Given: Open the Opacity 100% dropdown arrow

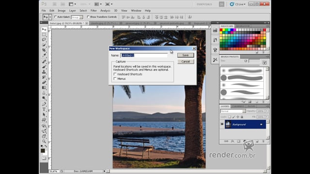Looking at the screenshot, I should coord(266,111).
